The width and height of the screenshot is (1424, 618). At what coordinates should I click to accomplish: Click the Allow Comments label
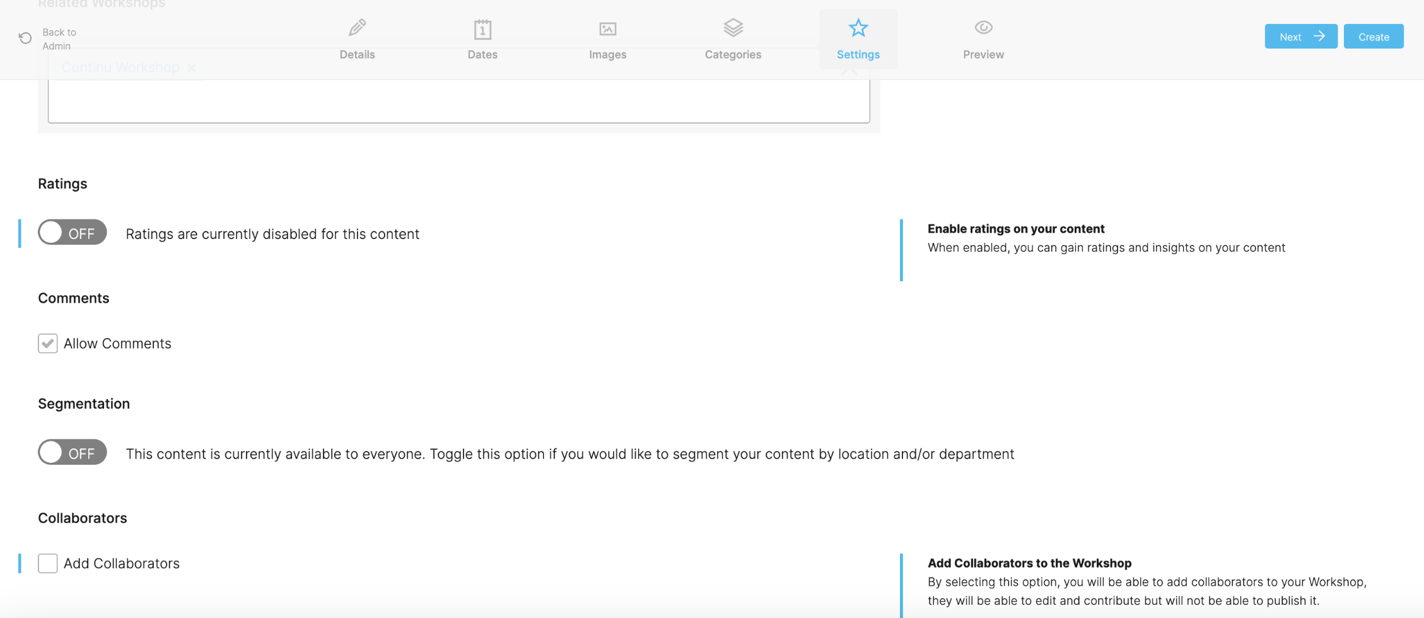coord(117,344)
